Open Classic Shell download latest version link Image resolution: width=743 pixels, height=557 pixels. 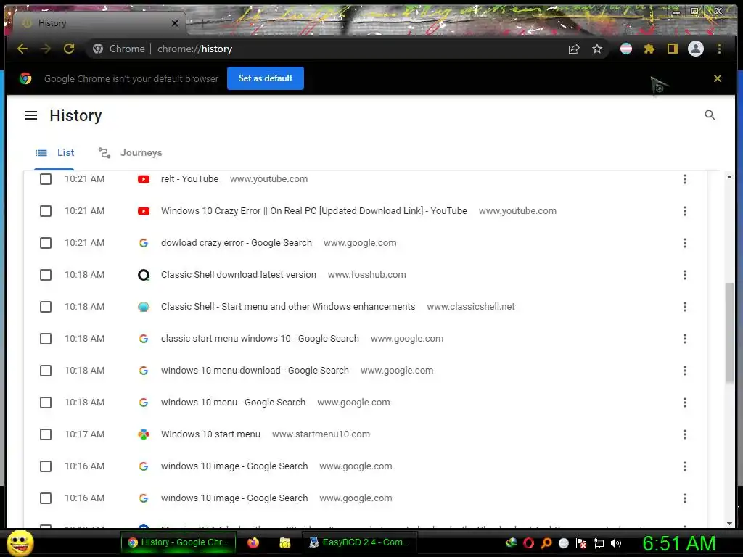point(238,275)
